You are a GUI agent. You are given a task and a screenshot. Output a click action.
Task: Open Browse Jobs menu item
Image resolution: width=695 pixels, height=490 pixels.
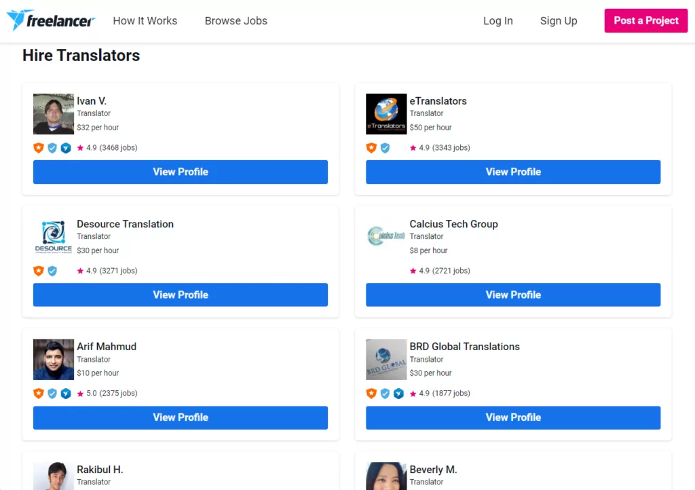coord(236,21)
